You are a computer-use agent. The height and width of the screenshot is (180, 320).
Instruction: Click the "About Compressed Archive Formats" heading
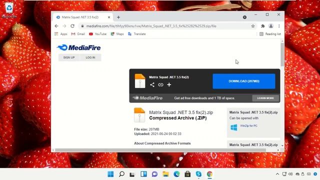coord(162,143)
